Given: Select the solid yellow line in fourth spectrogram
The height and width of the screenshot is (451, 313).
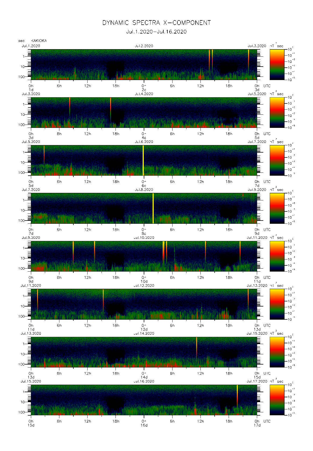Looking at the screenshot, I should point(153,208).
